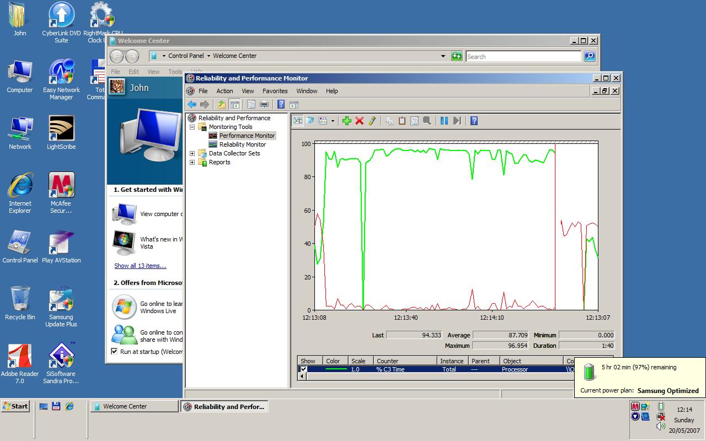
Task: Click Welcome Center taskbar button
Action: [x=134, y=406]
